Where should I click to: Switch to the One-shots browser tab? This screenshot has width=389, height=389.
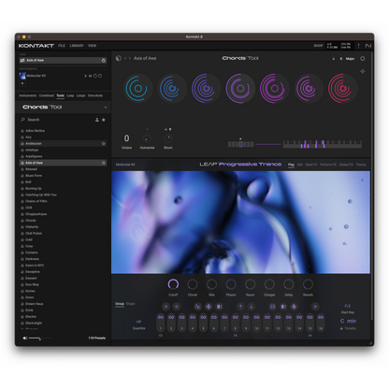95,95
